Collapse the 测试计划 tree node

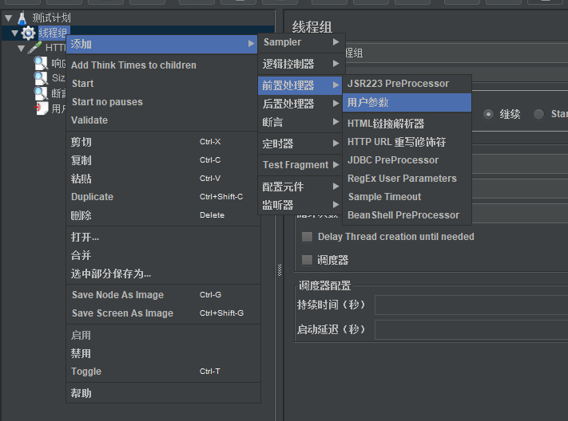click(9, 18)
